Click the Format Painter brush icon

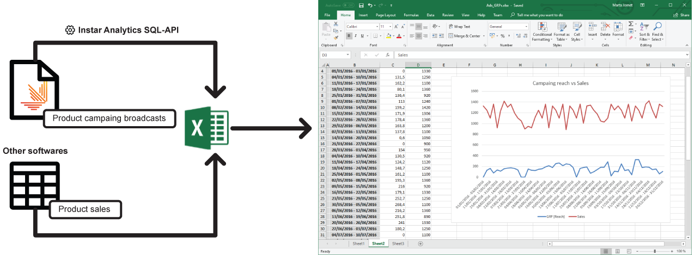(x=335, y=38)
